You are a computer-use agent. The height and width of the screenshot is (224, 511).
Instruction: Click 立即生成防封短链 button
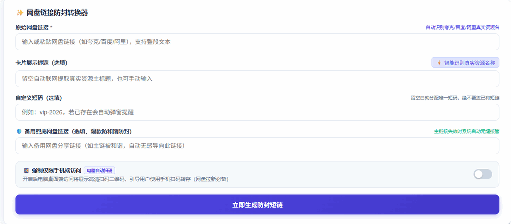pyautogui.click(x=257, y=205)
